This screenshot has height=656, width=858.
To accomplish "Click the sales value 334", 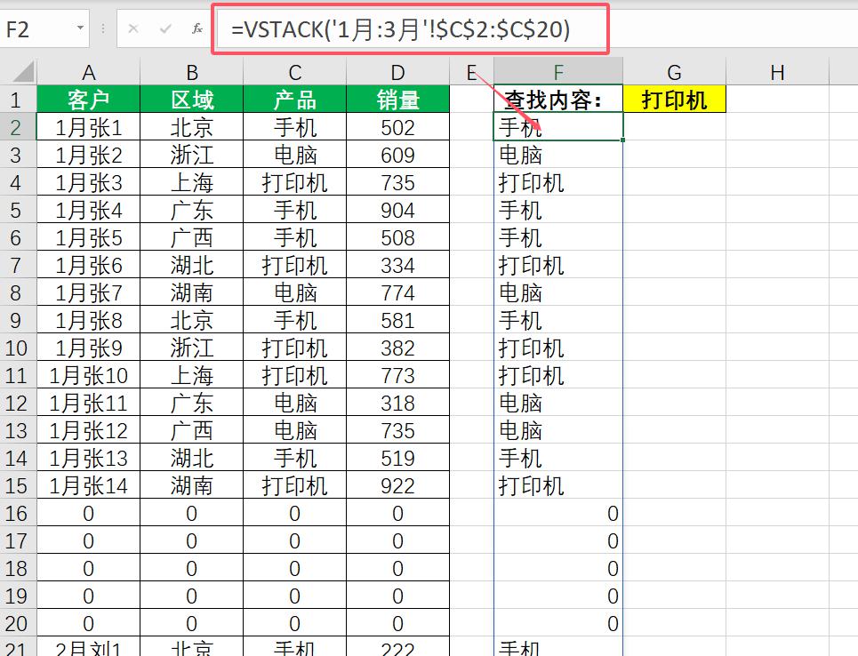I will [397, 265].
